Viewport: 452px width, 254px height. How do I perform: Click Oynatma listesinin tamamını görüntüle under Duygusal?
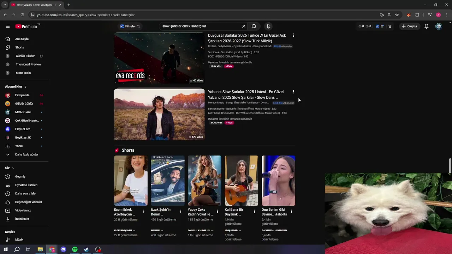point(230,62)
